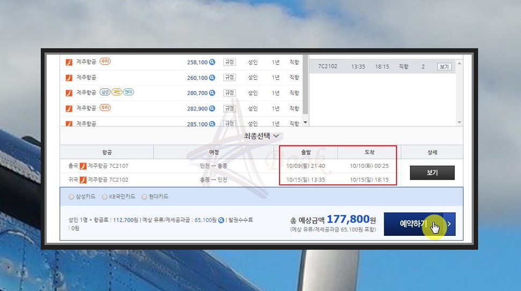
Task: Click magnifier icon next to 285,100 fare
Action: (212, 124)
